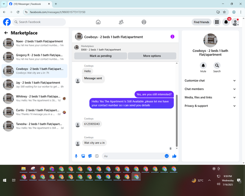Image resolution: width=245 pixels, height=196 pixels.
Task: Open the profile/groups circle icon in top navigation
Action: (144, 22)
